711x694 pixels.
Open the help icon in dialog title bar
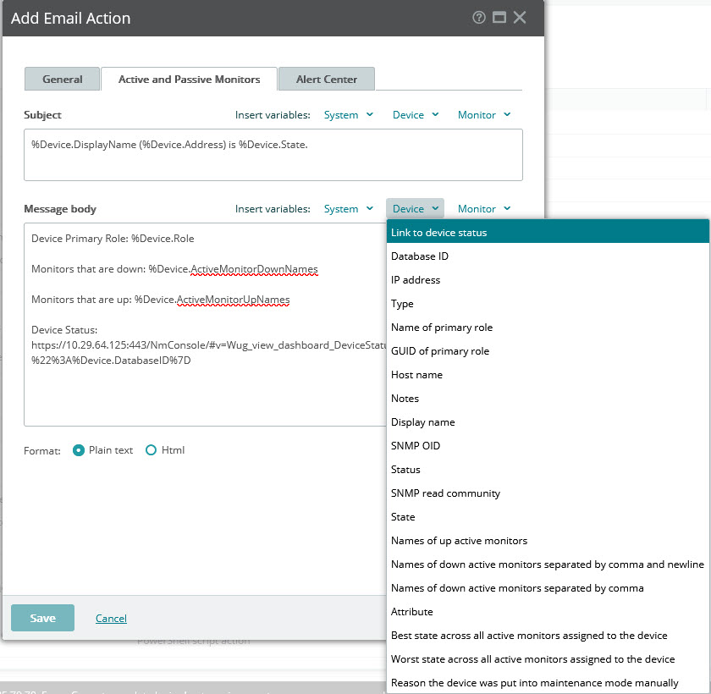coord(479,18)
